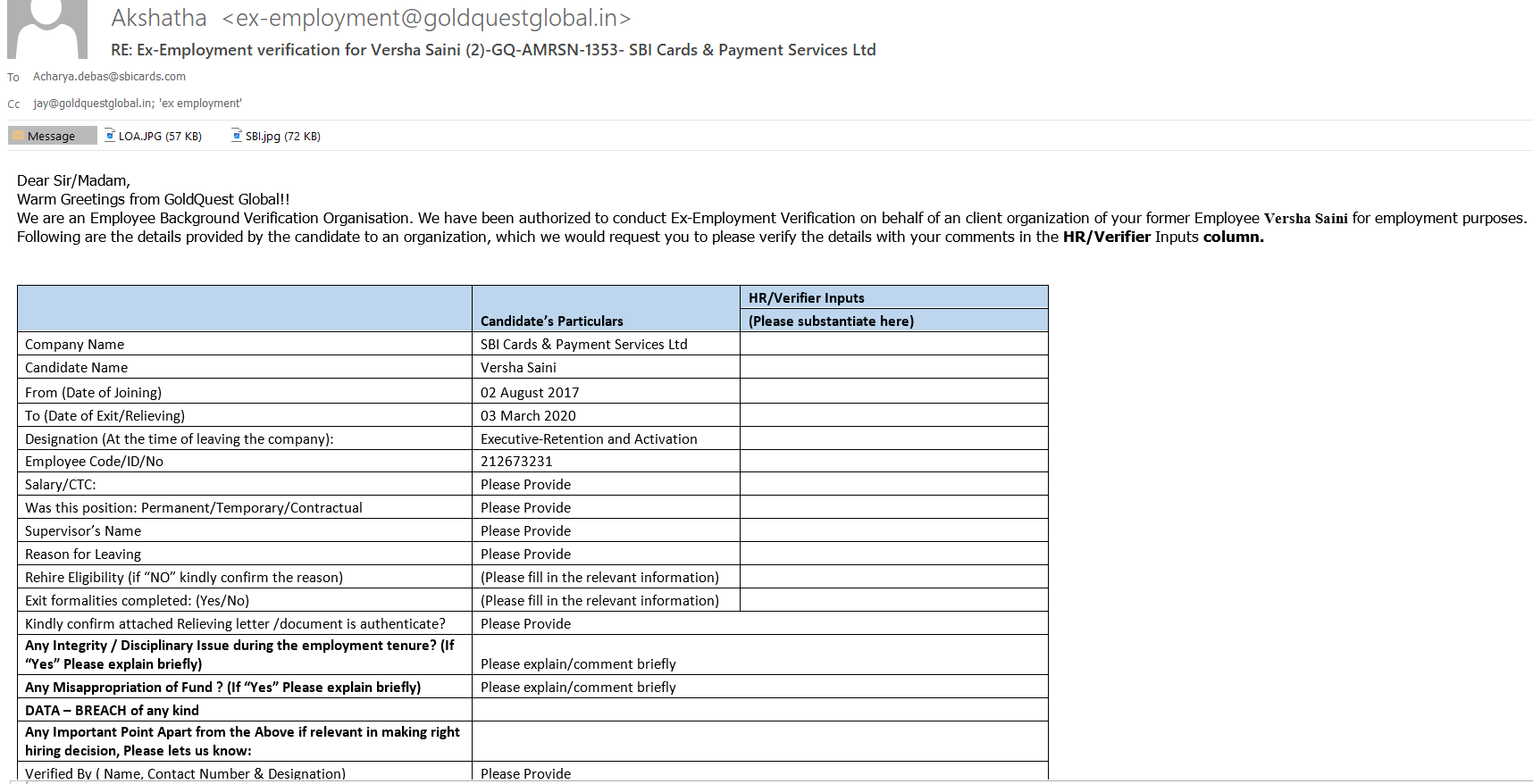The image size is (1533, 784).
Task: Click the 'Any Important Point Apart' label
Action: [242, 741]
